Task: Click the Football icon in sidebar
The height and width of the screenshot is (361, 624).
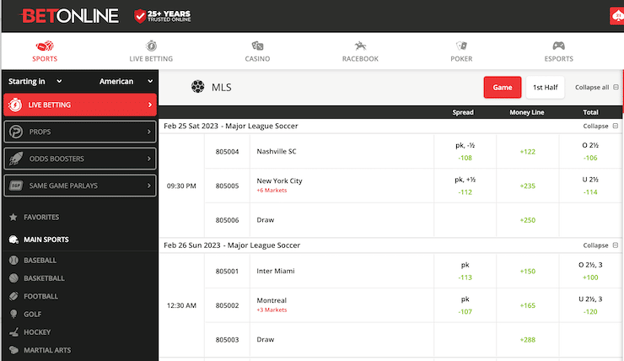Action: [13, 296]
